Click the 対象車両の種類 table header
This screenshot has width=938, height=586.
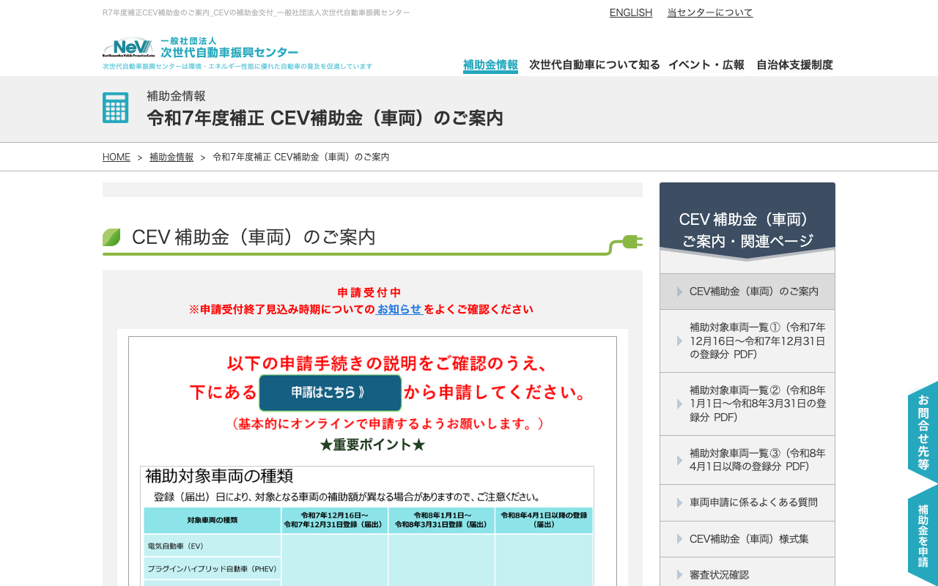[213, 520]
